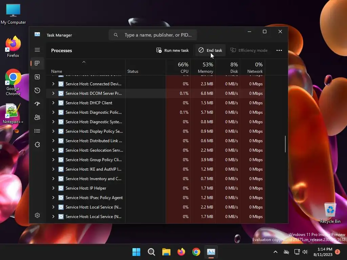Expand Service Host: Distributed Link row
347x260 pixels.
[x=53, y=141]
